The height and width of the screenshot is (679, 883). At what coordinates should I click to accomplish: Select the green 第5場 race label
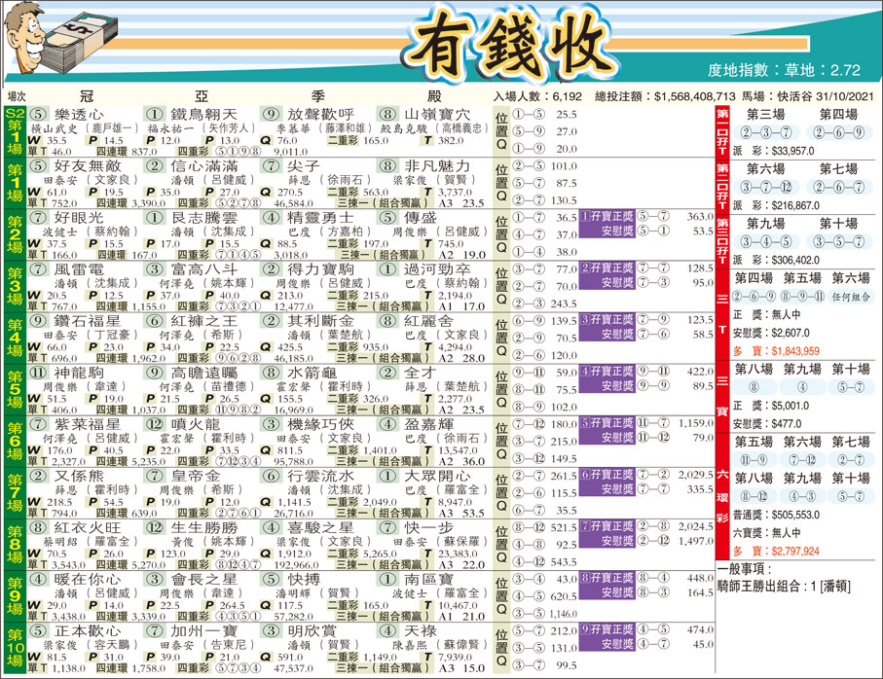(x=15, y=389)
